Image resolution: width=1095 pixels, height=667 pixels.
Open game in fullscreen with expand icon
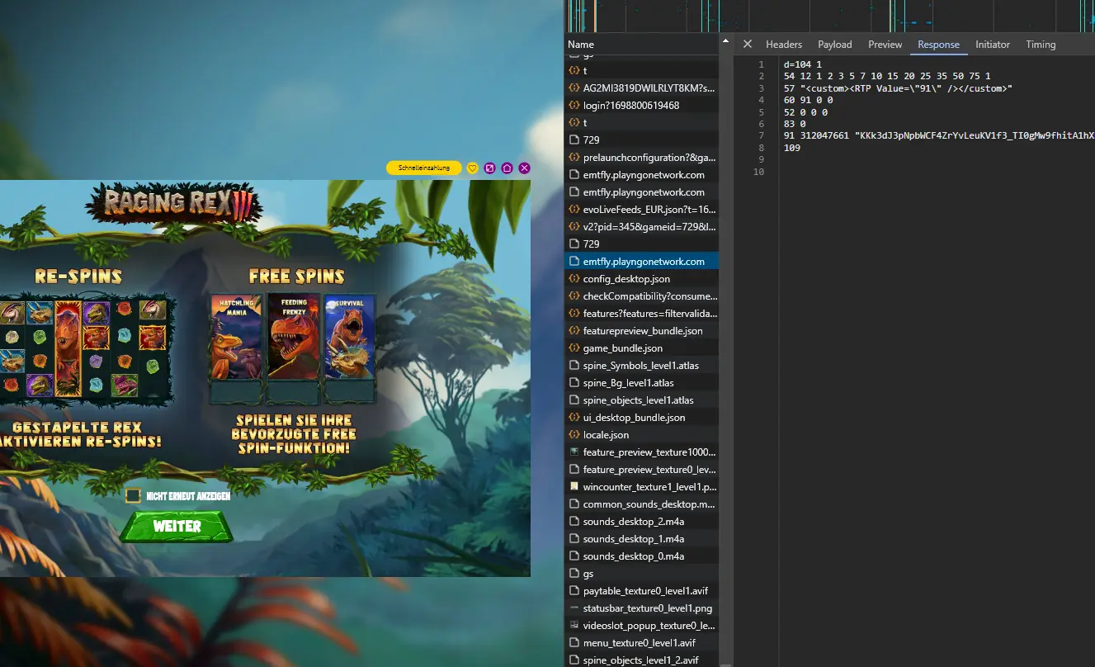point(489,168)
